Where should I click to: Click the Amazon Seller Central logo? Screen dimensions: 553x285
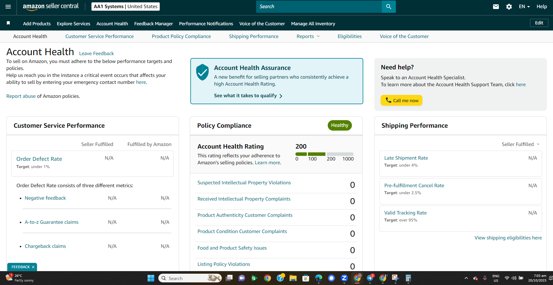tap(51, 7)
